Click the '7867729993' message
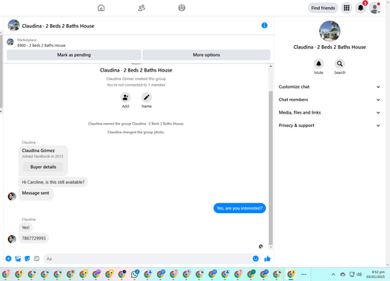The image size is (390, 281). point(34,238)
